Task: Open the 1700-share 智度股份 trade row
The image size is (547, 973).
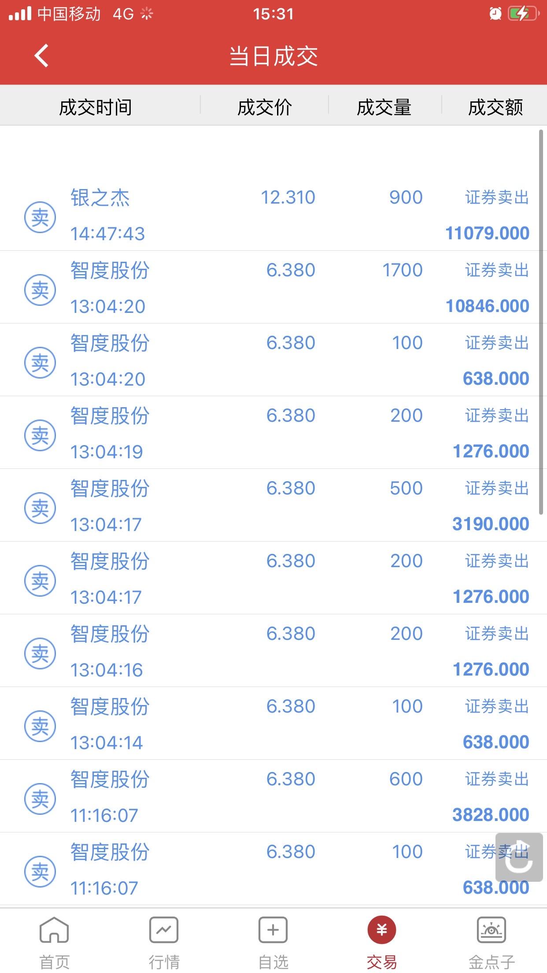Action: click(x=273, y=287)
